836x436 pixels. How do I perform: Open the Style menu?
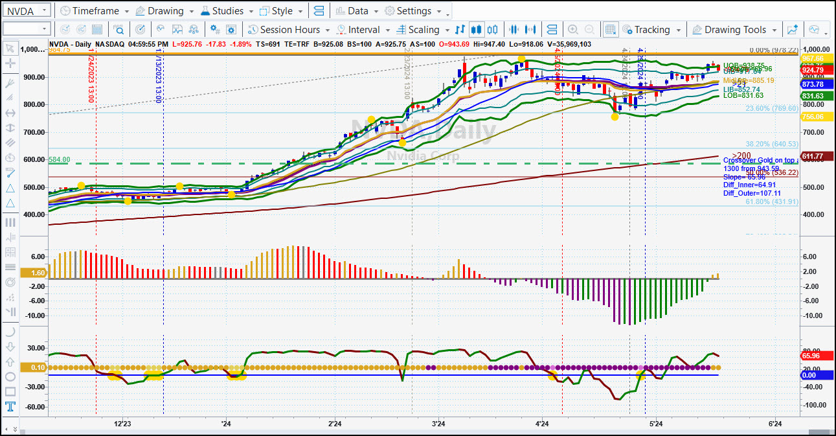[281, 11]
